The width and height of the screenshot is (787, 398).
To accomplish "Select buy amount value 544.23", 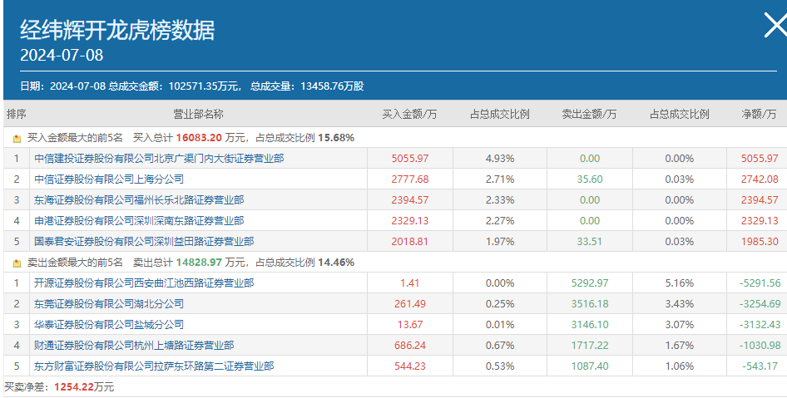I will [410, 366].
